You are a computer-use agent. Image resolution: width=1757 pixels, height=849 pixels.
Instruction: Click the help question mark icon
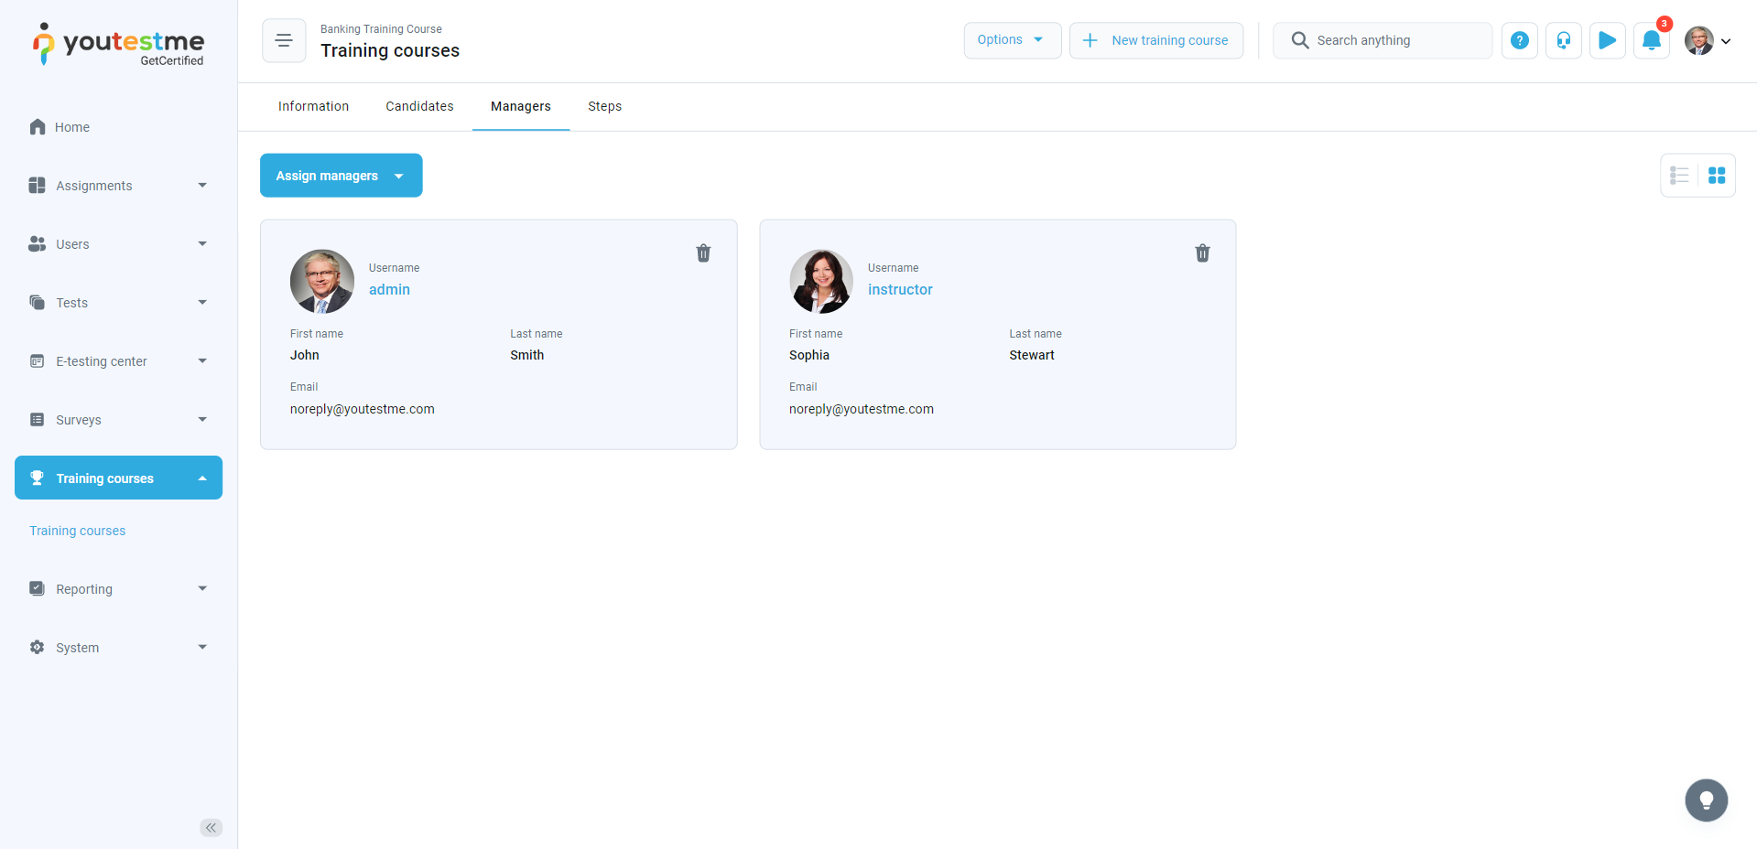(1519, 40)
